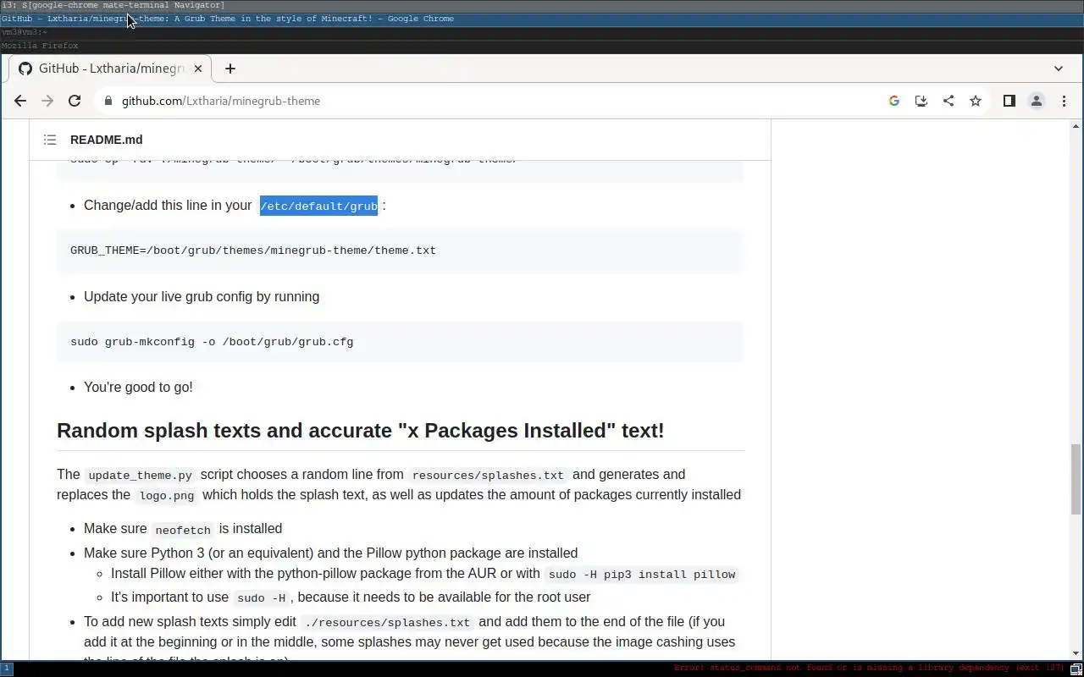This screenshot has height=677, width=1084.
Task: Click the install app icon in address bar
Action: (x=921, y=101)
